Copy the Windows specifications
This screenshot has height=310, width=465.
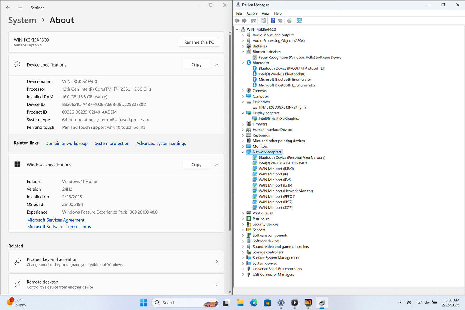(x=196, y=165)
